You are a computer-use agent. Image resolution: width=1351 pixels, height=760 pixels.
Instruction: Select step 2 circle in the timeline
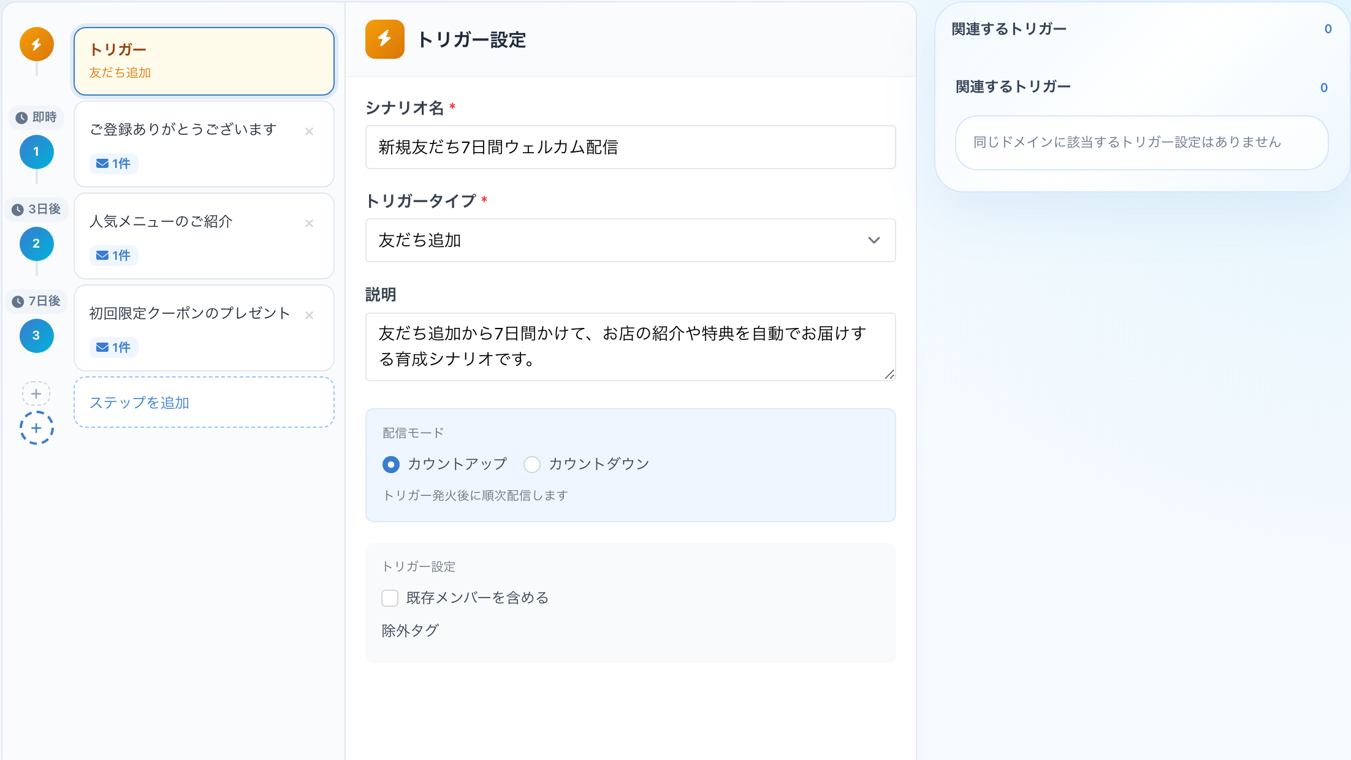[37, 244]
